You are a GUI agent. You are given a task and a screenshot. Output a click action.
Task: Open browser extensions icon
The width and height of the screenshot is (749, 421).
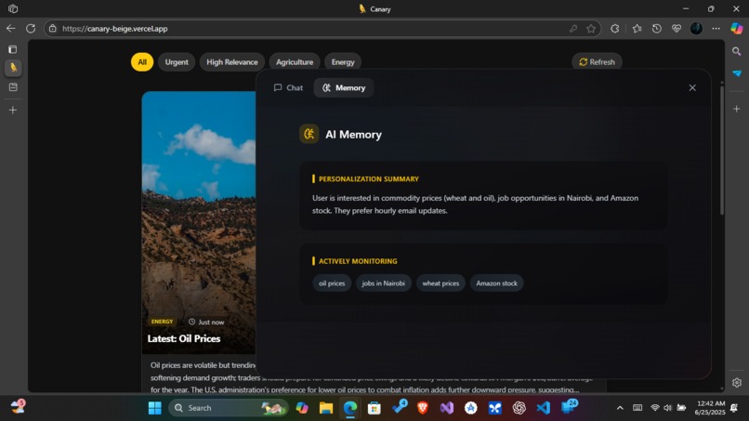[x=615, y=29]
